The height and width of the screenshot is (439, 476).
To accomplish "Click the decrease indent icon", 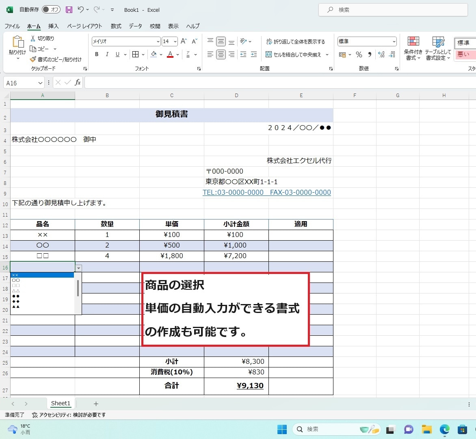I will pyautogui.click(x=243, y=54).
